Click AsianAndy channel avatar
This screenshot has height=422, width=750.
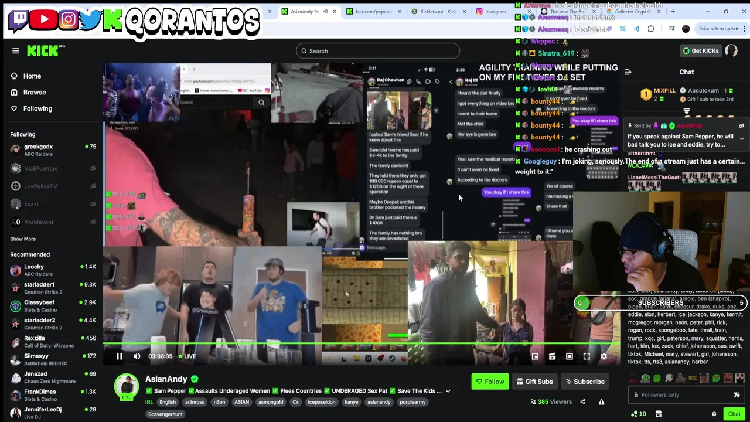tap(126, 386)
